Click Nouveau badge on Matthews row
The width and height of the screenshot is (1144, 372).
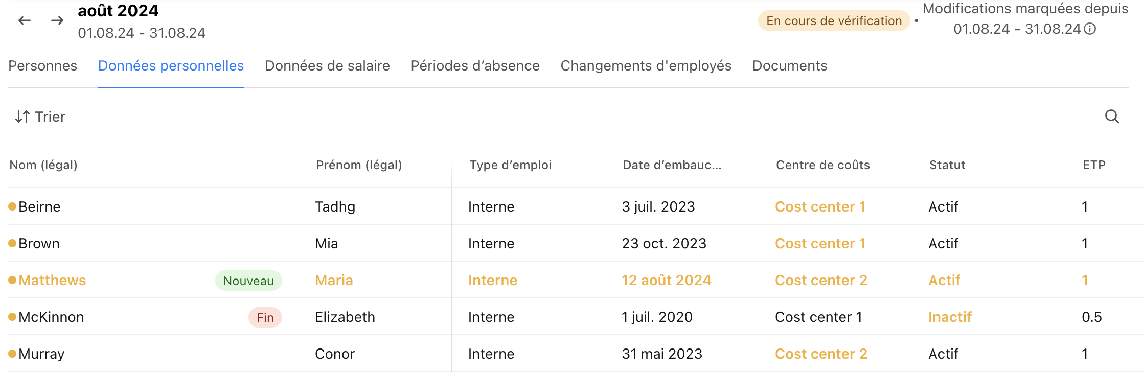point(248,281)
